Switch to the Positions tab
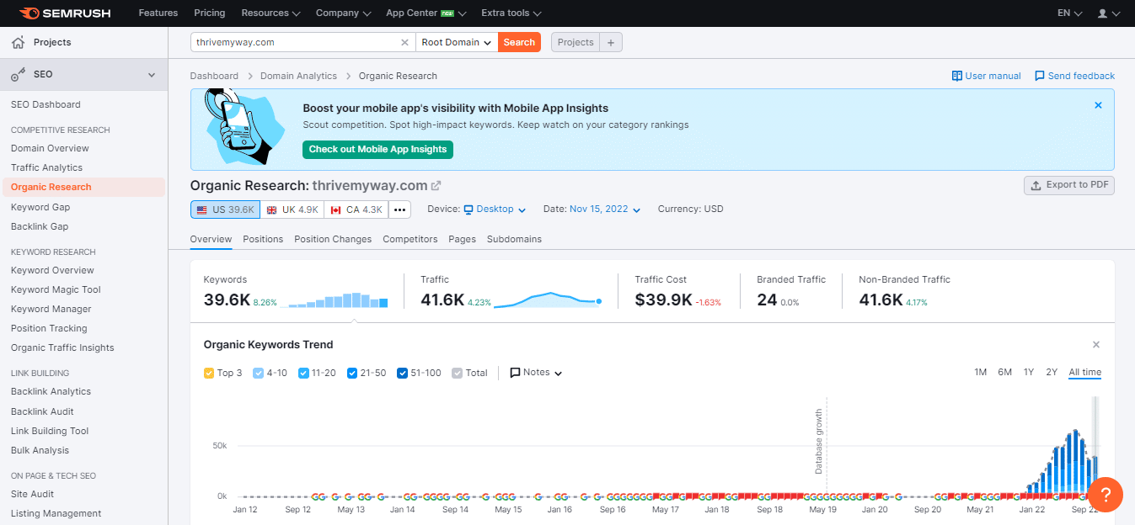 263,239
